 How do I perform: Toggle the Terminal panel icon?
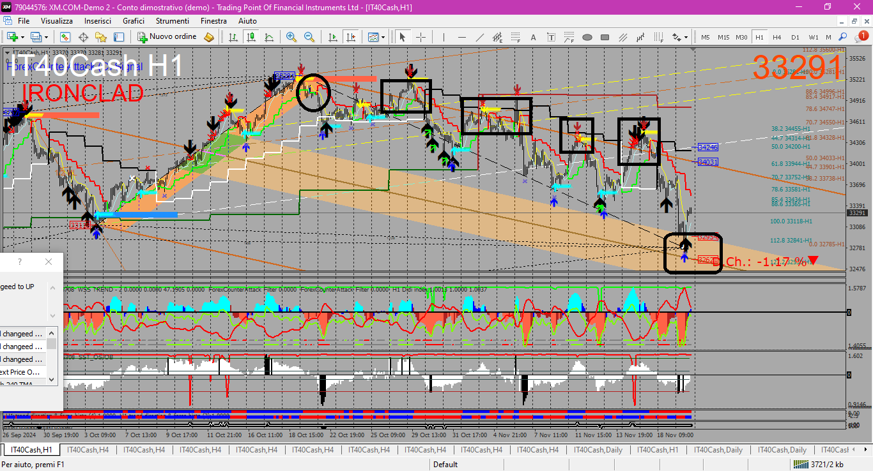tap(119, 37)
